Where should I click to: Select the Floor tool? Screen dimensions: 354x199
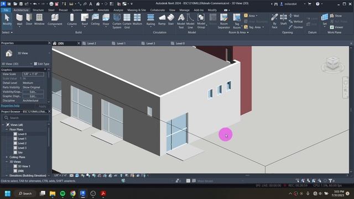coord(106,20)
